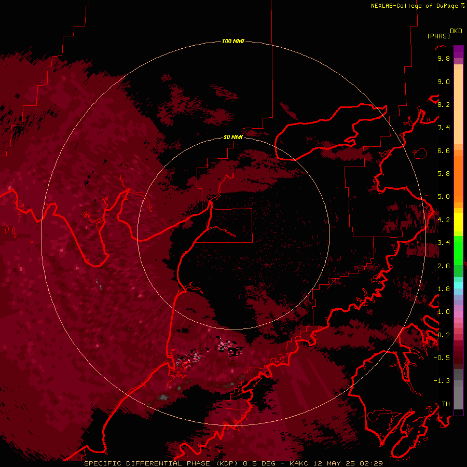Select the 5.8 legend value
The height and width of the screenshot is (467, 467).
(x=444, y=174)
